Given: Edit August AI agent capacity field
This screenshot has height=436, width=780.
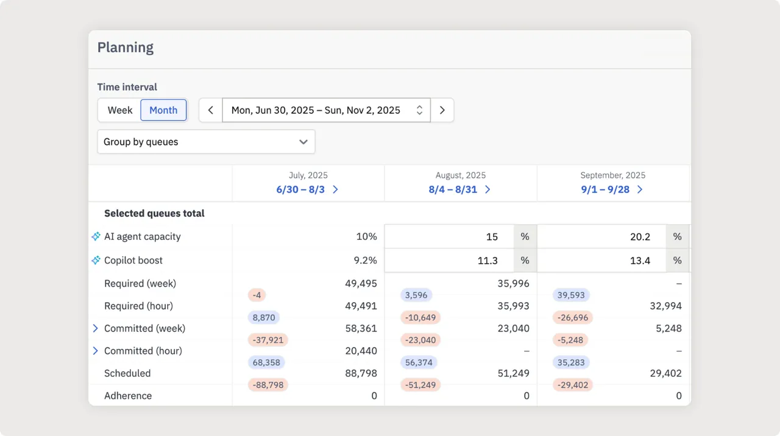Looking at the screenshot, I should (x=449, y=237).
